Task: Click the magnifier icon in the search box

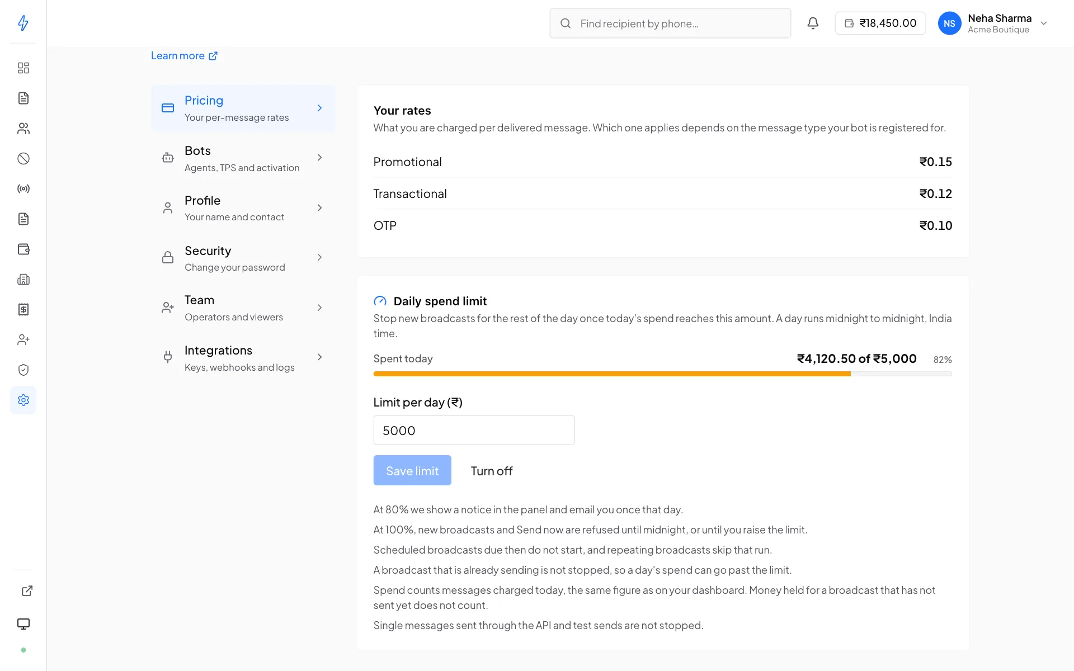Action: coord(566,23)
